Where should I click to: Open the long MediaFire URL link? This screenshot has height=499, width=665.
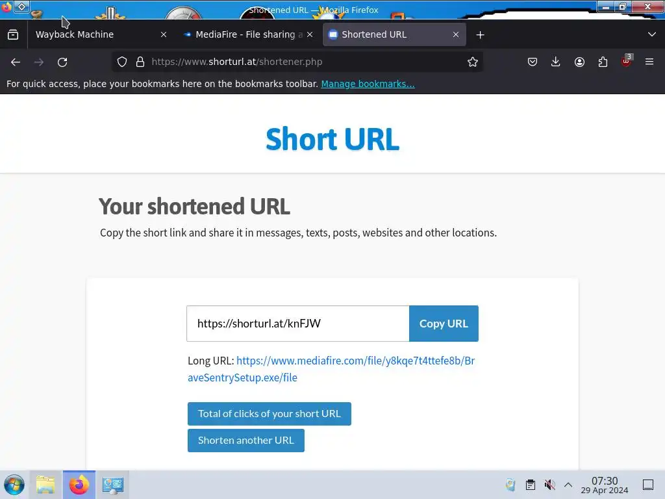(331, 369)
